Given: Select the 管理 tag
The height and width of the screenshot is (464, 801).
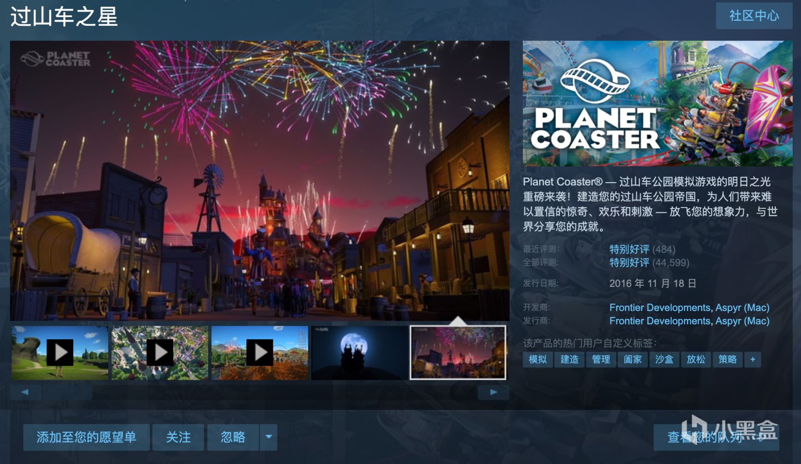Looking at the screenshot, I should point(601,359).
